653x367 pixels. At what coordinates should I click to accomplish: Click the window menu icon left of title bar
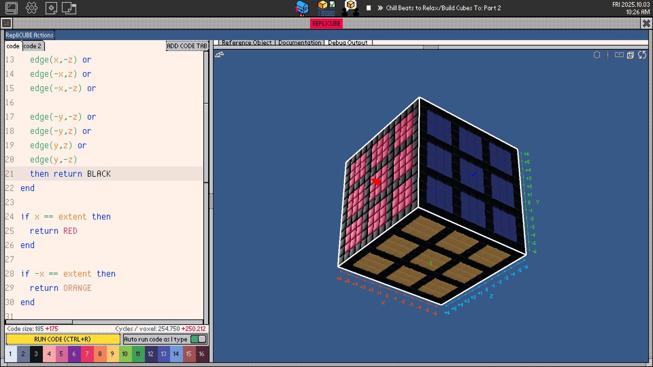(7, 23)
